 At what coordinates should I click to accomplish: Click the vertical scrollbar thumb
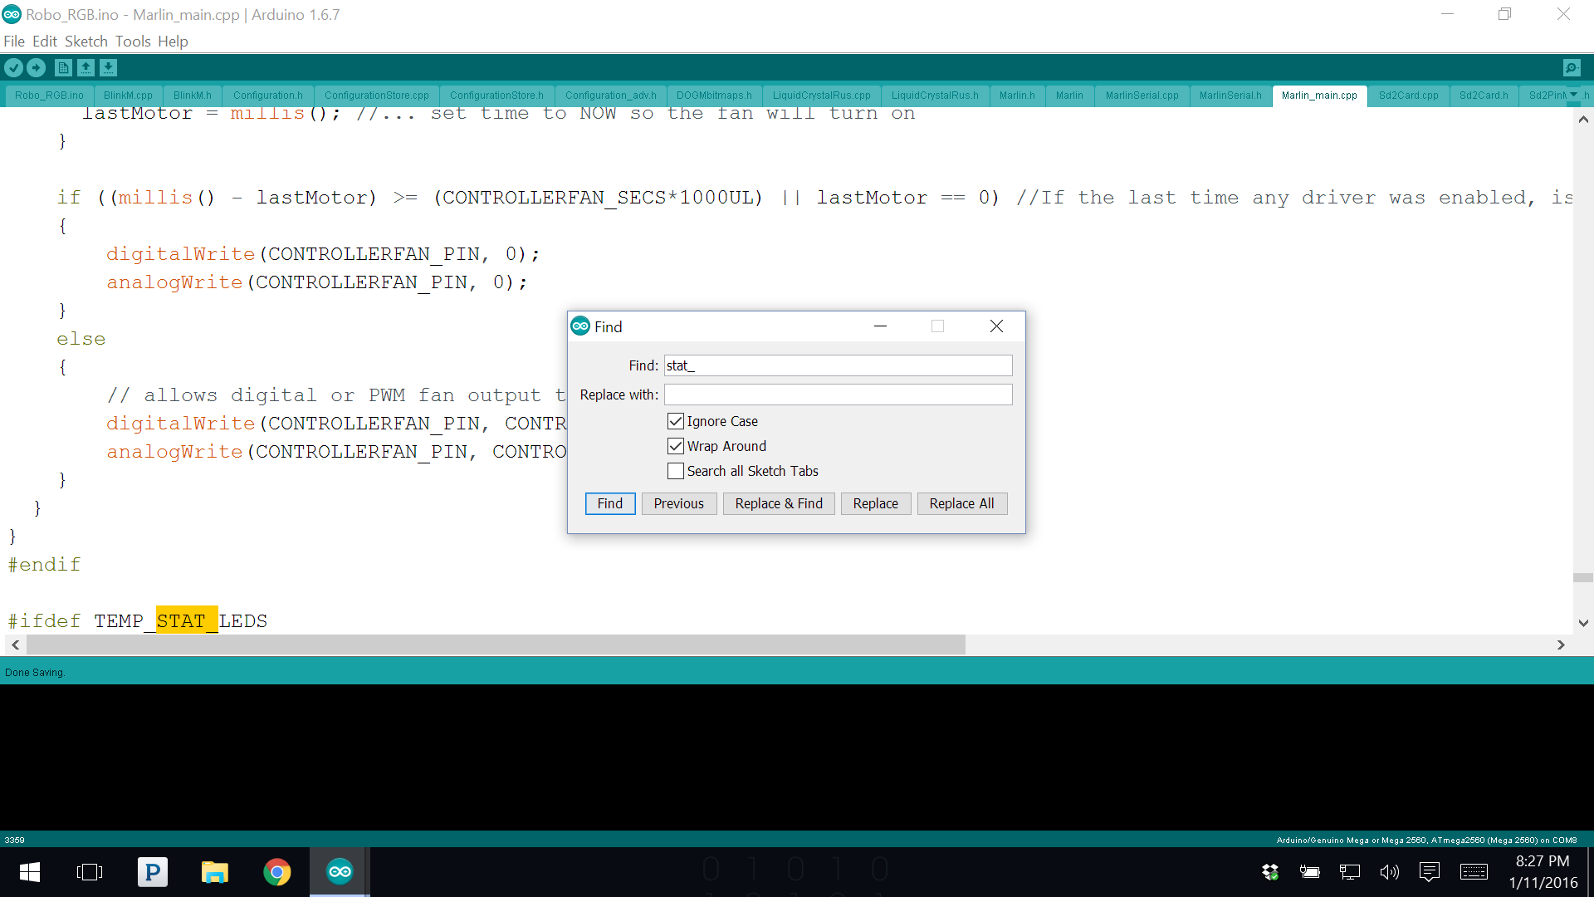1583,577
